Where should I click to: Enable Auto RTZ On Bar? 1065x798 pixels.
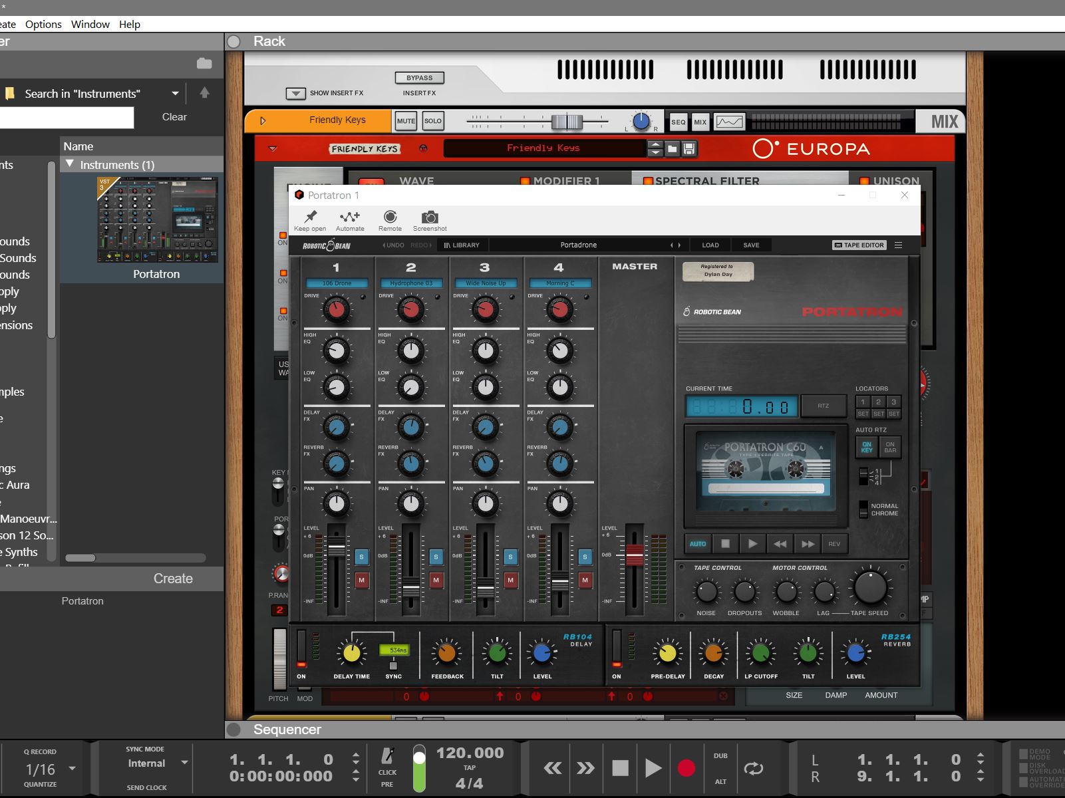point(890,447)
